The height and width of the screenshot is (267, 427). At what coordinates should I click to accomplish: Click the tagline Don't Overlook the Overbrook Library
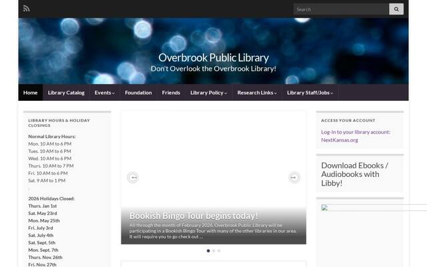(213, 69)
